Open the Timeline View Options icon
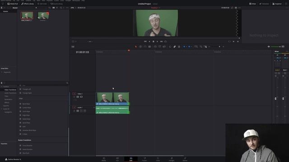This screenshot has height=162, width=289. tap(73, 47)
